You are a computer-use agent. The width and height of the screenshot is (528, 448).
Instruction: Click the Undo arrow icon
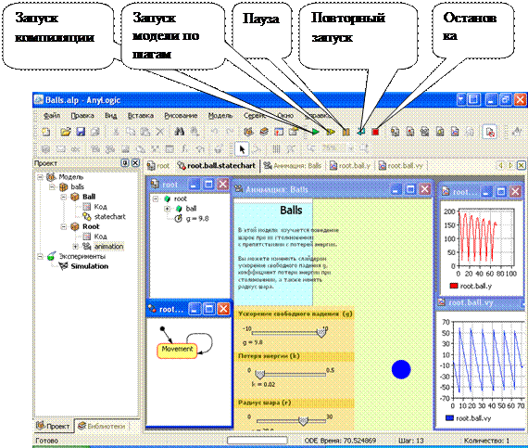click(x=215, y=132)
